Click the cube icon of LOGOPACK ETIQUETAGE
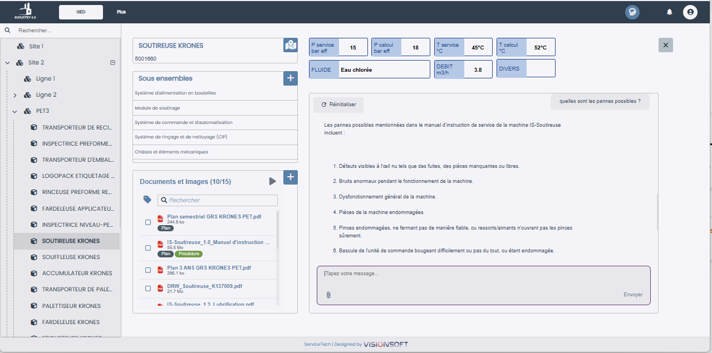The height and width of the screenshot is (353, 712). click(x=33, y=176)
